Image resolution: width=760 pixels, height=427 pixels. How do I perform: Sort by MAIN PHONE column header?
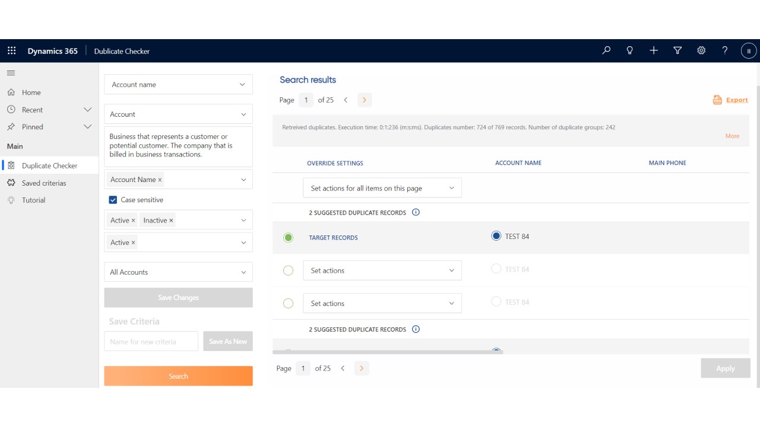[667, 163]
